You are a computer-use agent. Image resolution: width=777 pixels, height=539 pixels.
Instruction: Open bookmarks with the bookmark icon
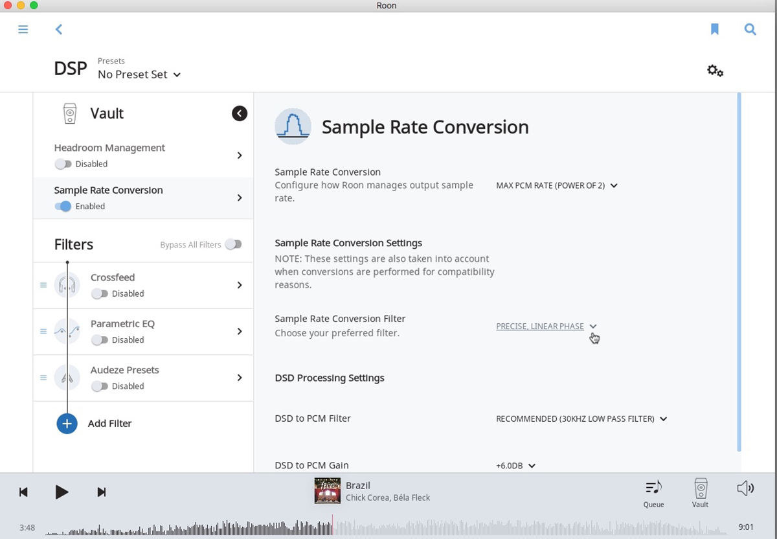coord(715,29)
